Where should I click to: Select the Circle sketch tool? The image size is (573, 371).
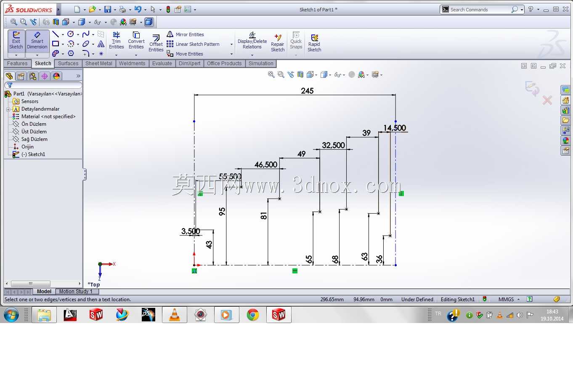pyautogui.click(x=71, y=34)
